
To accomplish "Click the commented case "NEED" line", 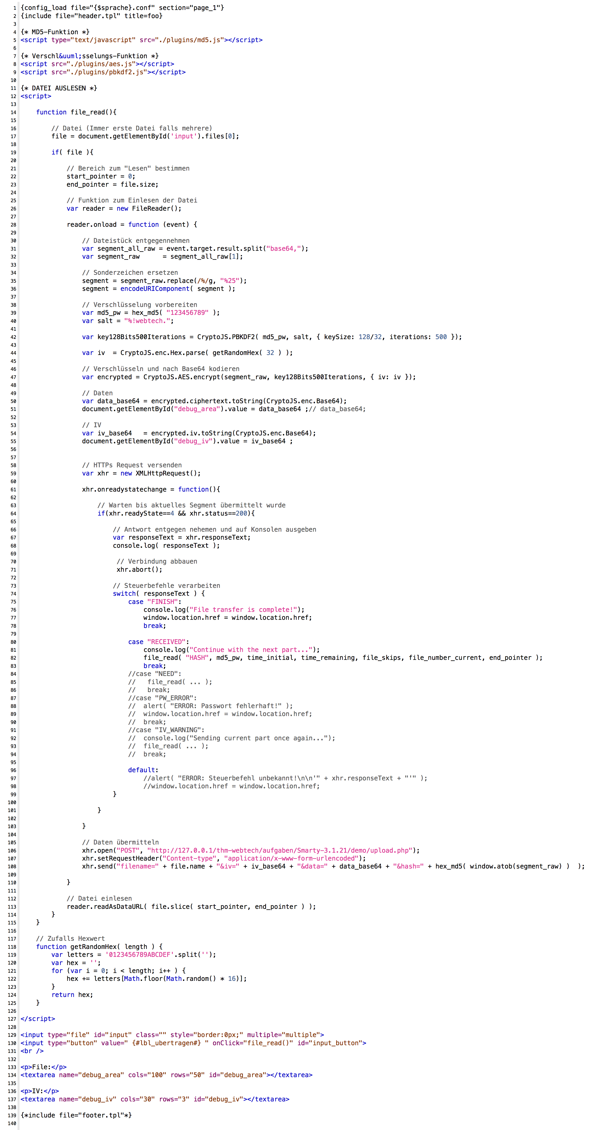I will pos(155,674).
